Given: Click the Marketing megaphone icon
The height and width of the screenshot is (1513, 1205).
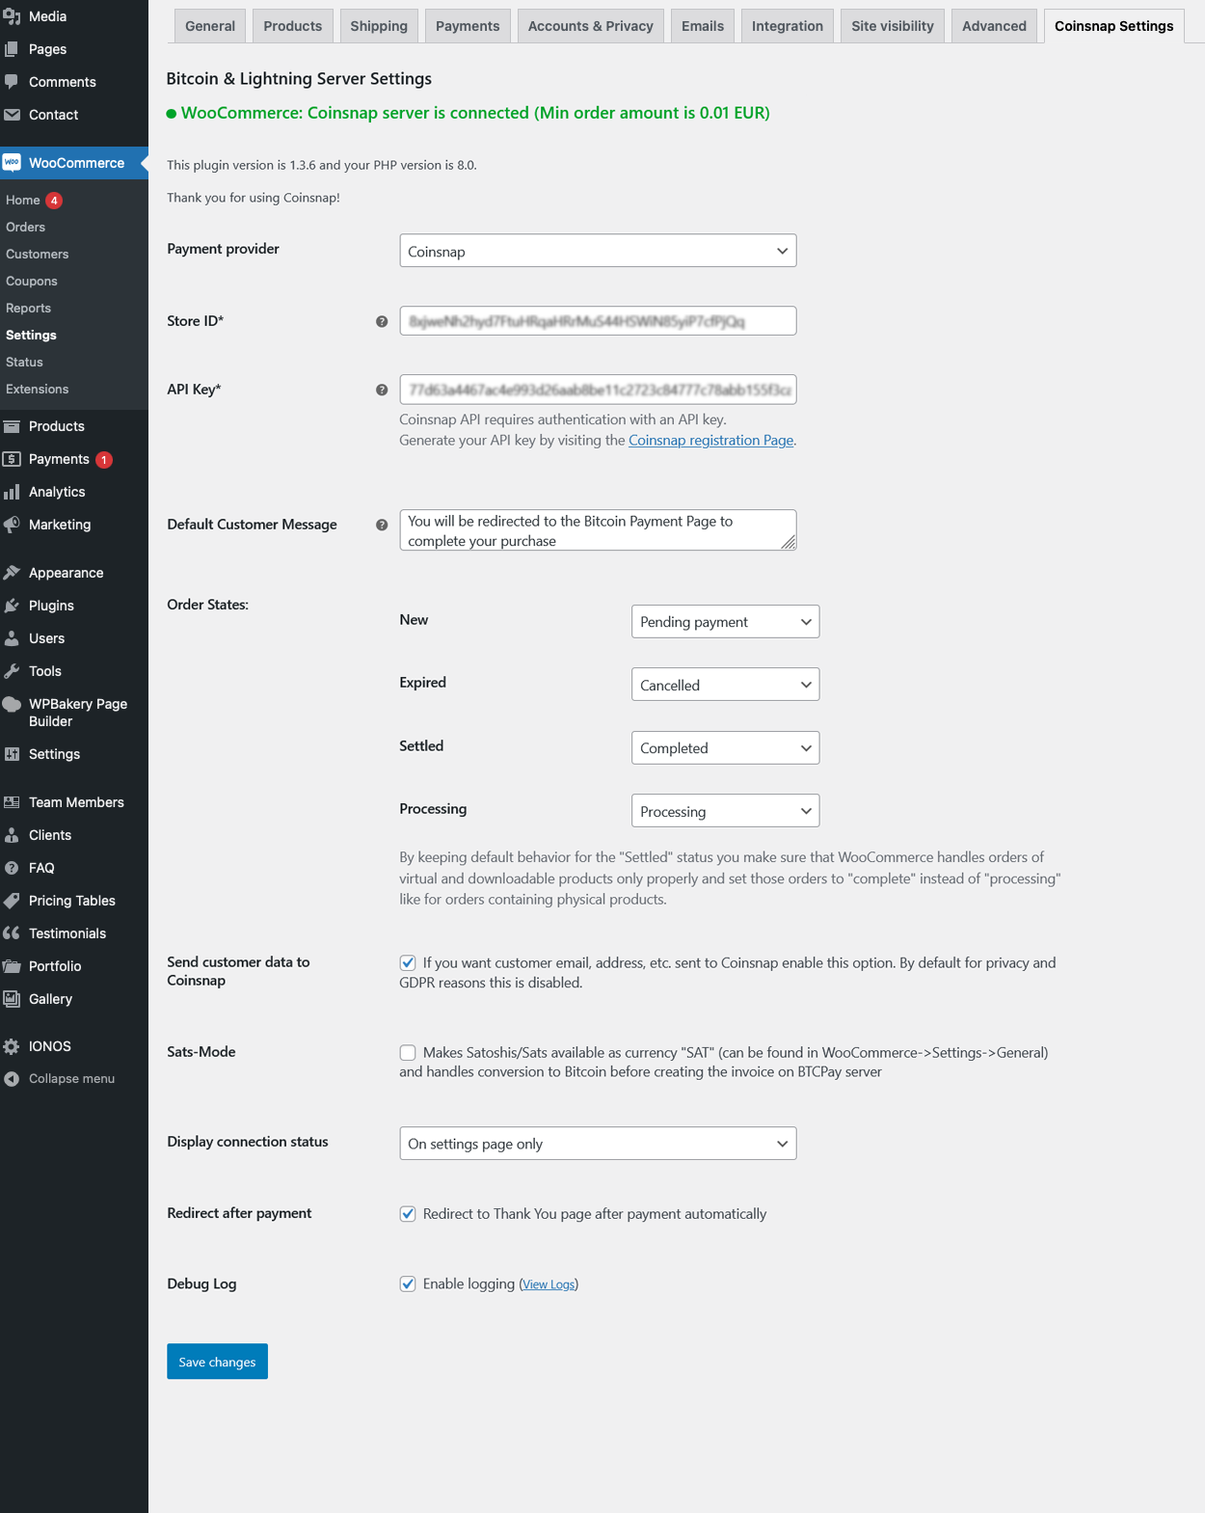Looking at the screenshot, I should click(x=12, y=525).
